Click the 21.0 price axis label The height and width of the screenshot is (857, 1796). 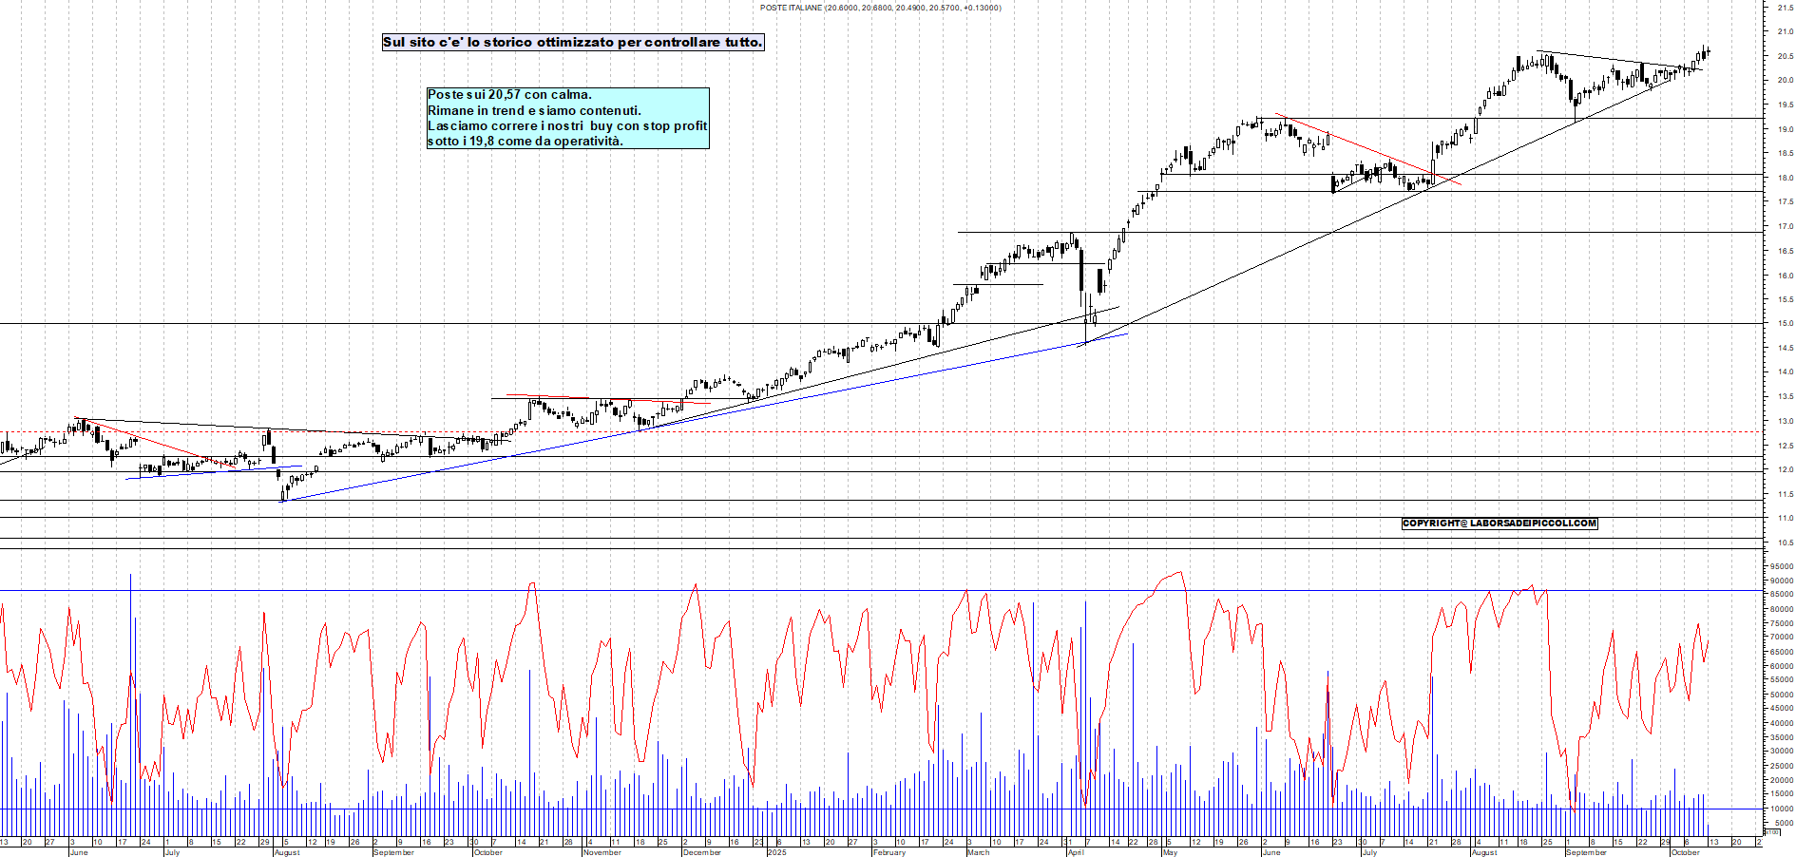(x=1785, y=32)
